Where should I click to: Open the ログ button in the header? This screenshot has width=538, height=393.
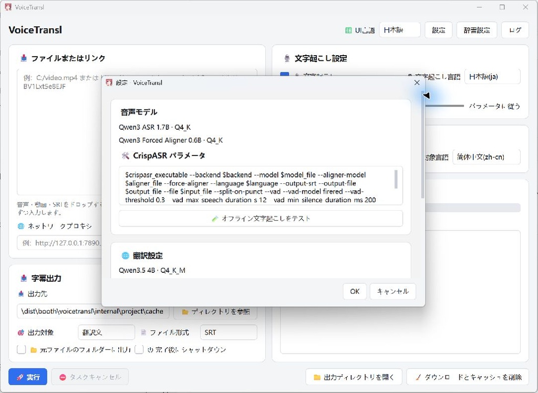click(x=515, y=30)
